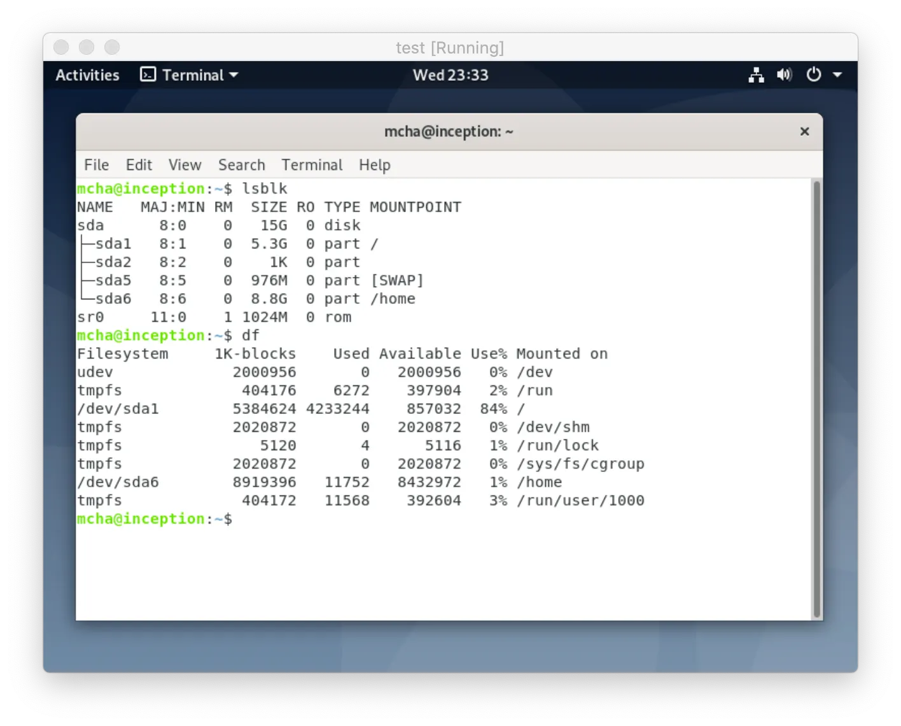Click the "rom" type value
The height and width of the screenshot is (726, 901).
(x=338, y=317)
